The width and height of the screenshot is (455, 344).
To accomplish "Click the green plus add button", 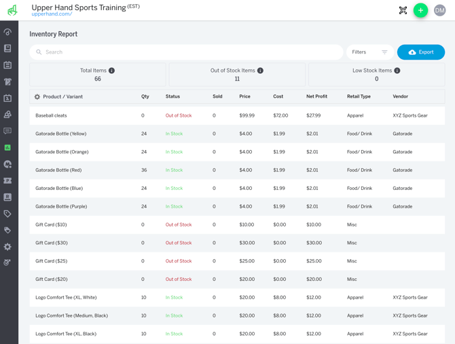I will point(420,10).
